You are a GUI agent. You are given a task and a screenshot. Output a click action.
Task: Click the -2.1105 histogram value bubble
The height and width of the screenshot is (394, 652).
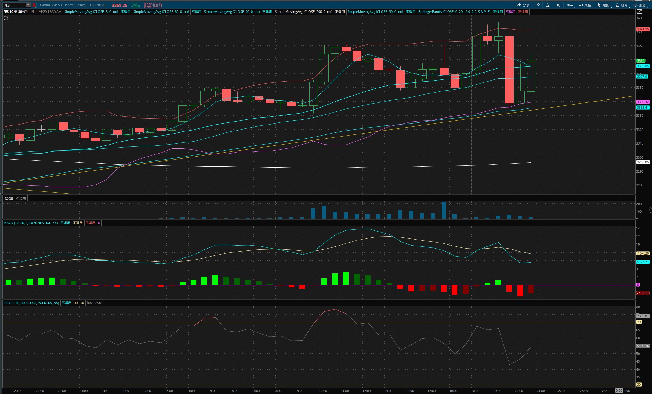(x=643, y=293)
